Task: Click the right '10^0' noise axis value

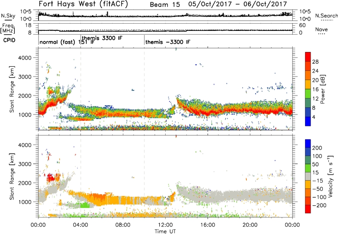Action: coord(305,19)
